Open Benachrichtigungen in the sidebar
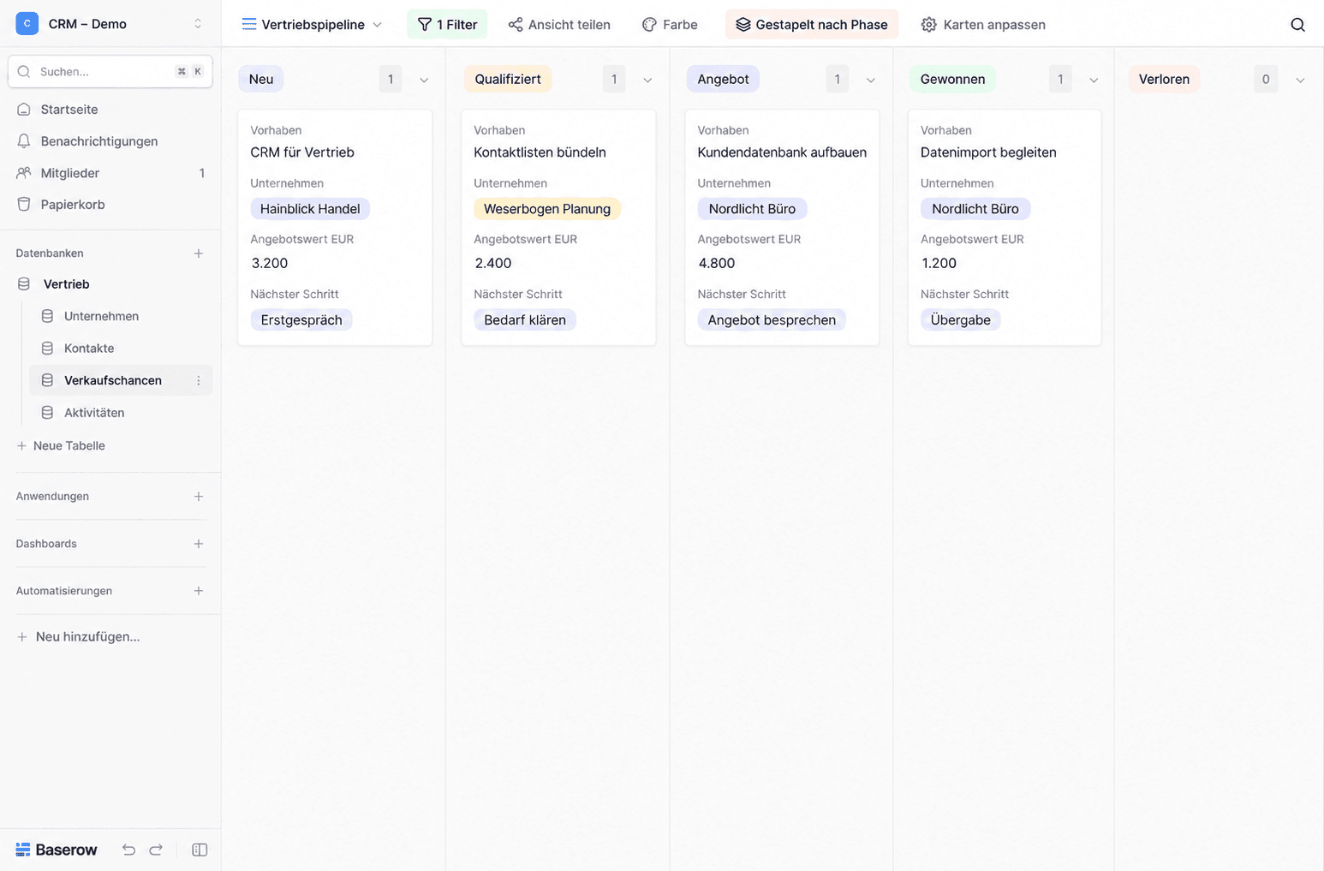The height and width of the screenshot is (871, 1324). point(110,141)
